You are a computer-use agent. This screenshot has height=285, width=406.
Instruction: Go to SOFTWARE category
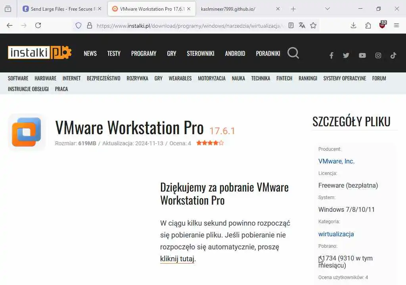(x=18, y=78)
